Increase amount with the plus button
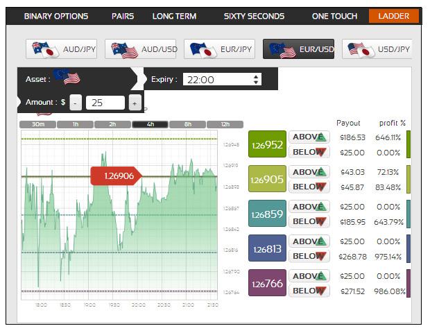 135,103
